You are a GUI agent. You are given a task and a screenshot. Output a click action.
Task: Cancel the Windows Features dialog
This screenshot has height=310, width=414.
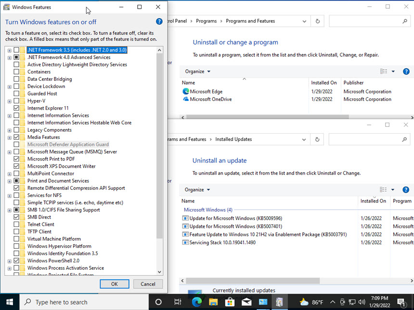148,284
